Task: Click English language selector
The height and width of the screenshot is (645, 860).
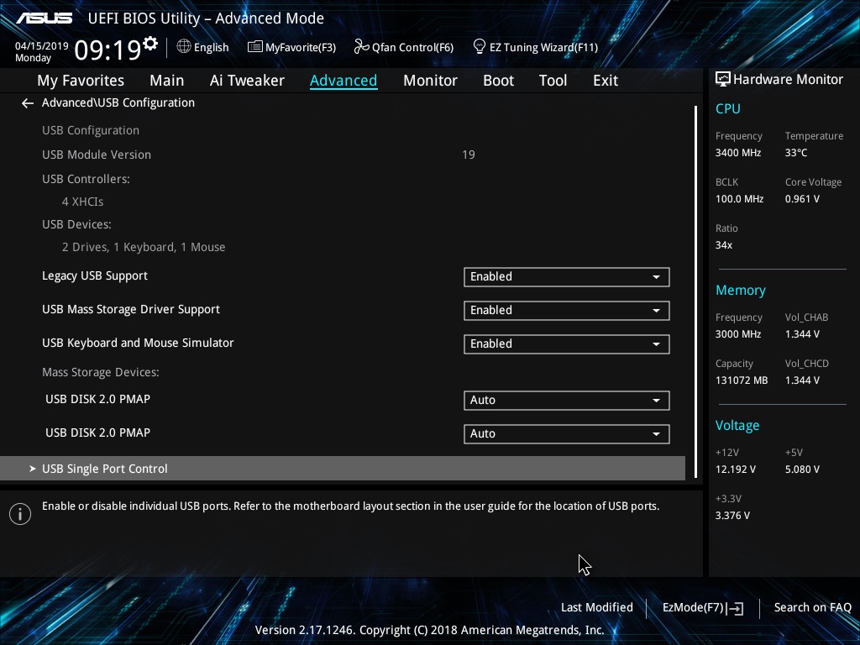Action: [211, 48]
